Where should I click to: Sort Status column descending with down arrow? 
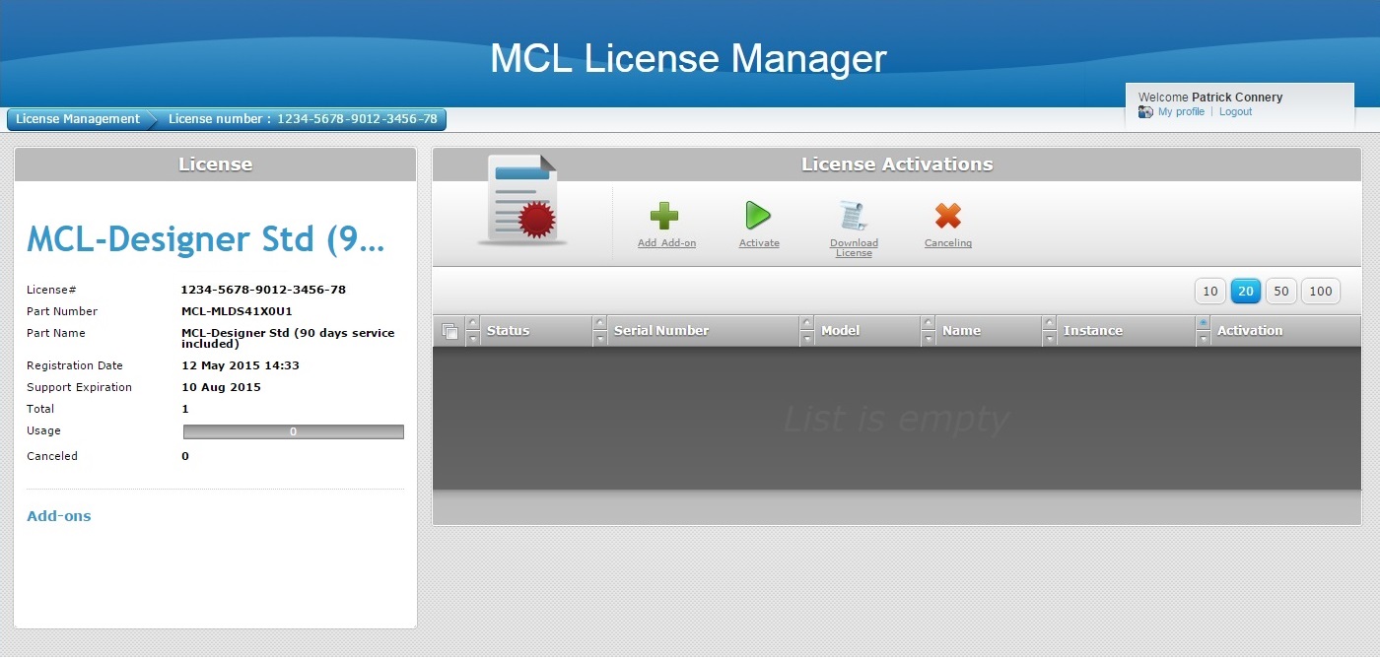click(473, 339)
